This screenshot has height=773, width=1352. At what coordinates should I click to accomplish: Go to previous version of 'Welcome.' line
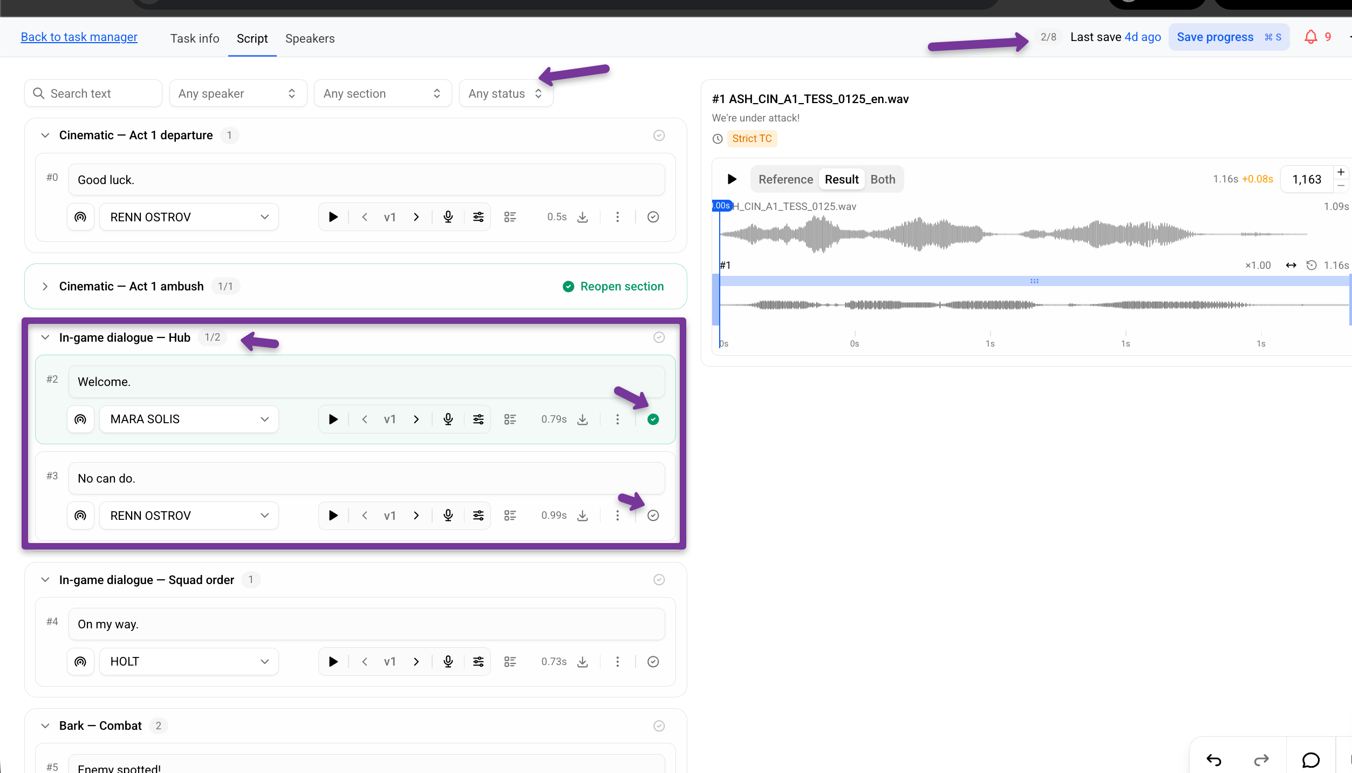click(x=365, y=419)
